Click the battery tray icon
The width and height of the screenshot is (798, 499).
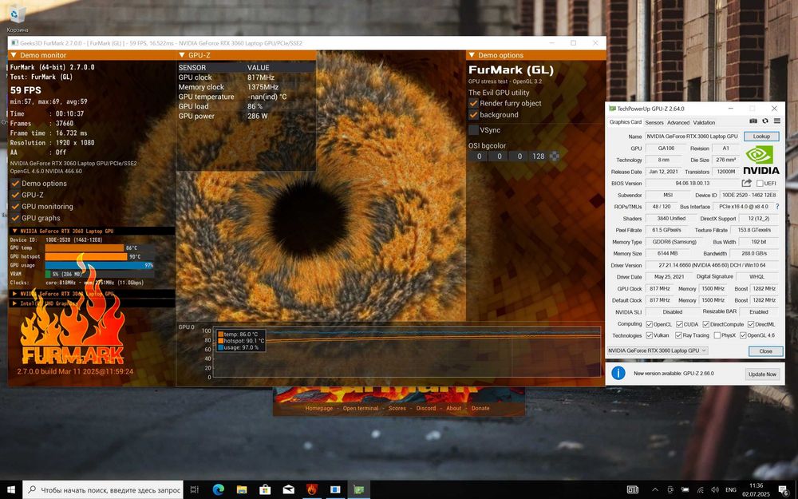685,490
